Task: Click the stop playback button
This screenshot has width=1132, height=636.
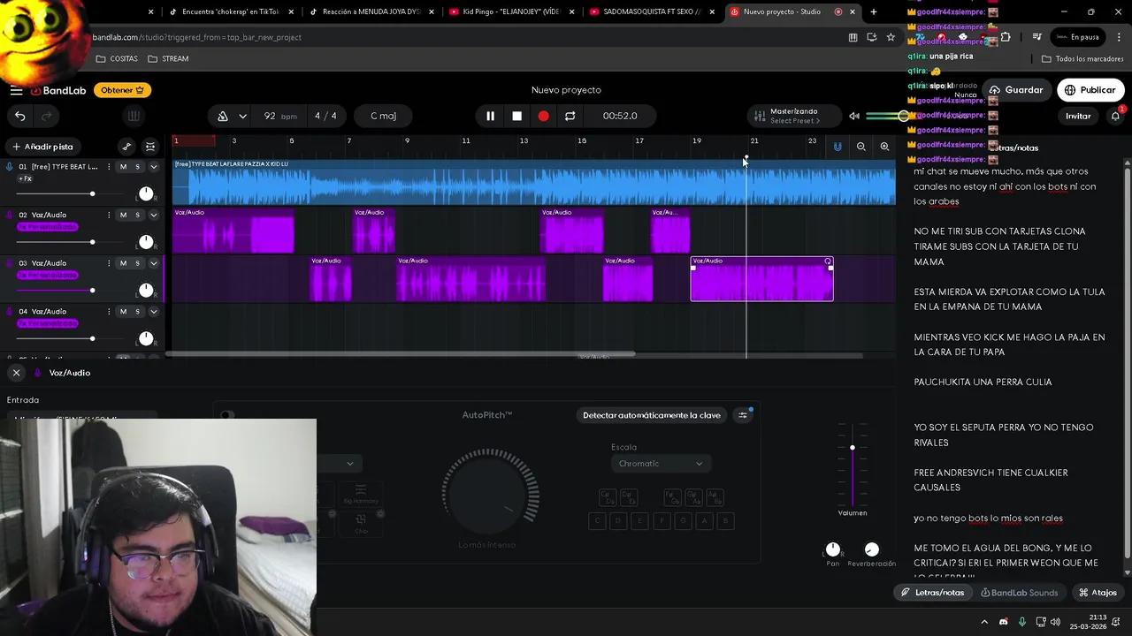Action: tap(516, 116)
